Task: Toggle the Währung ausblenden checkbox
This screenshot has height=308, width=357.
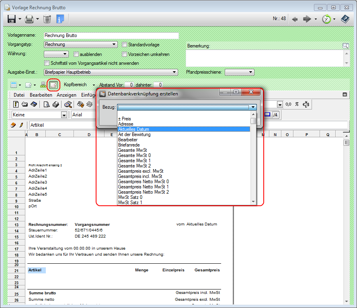Action: 76,54
